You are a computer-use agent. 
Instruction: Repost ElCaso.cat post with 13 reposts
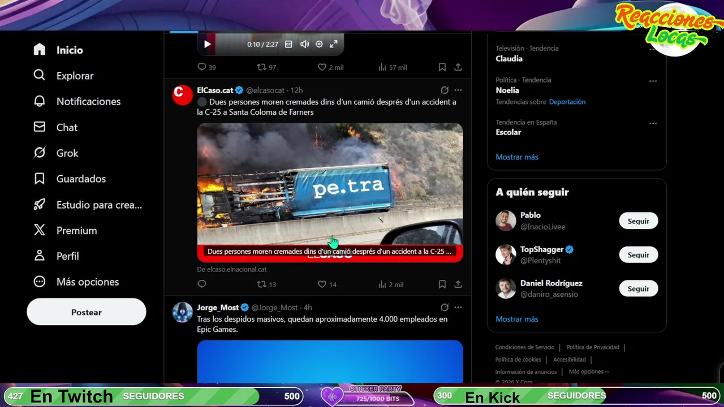266,284
